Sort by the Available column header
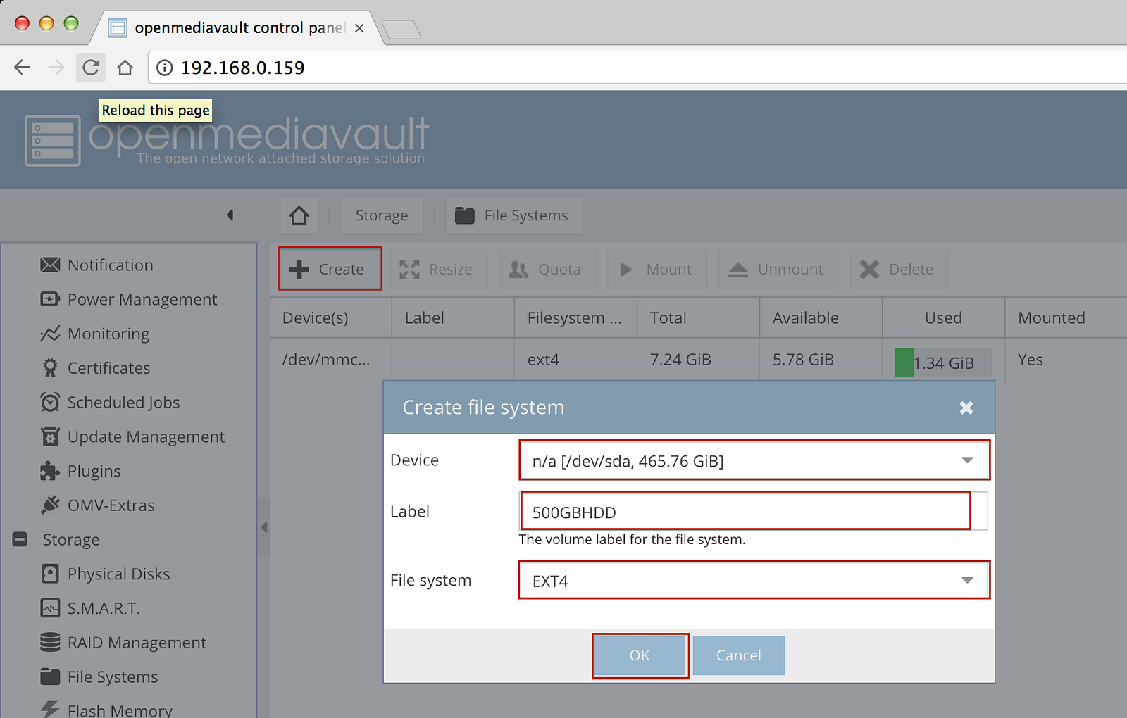This screenshot has height=718, width=1127. 821,318
